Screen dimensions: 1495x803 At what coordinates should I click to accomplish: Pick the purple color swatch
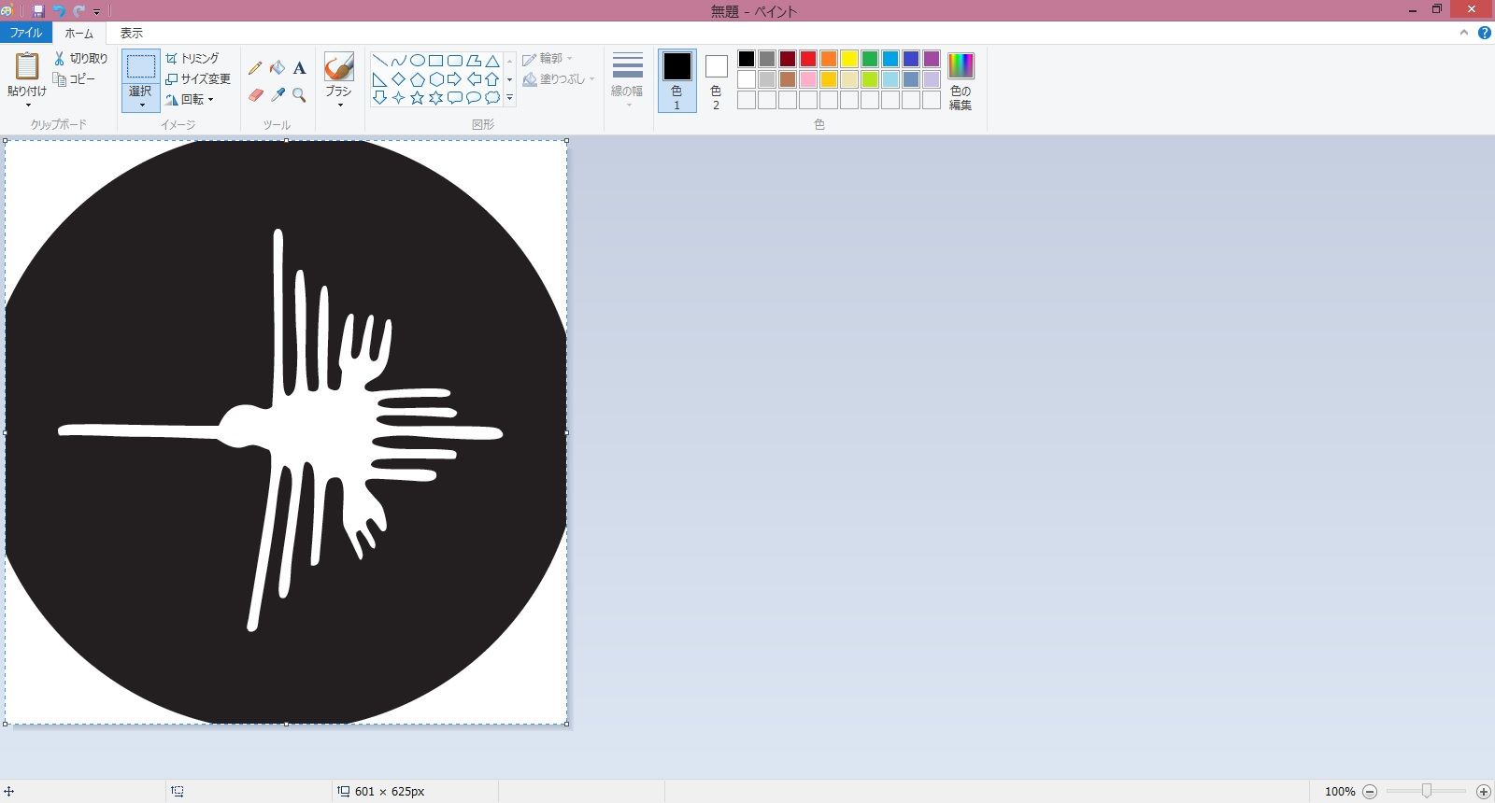click(932, 59)
